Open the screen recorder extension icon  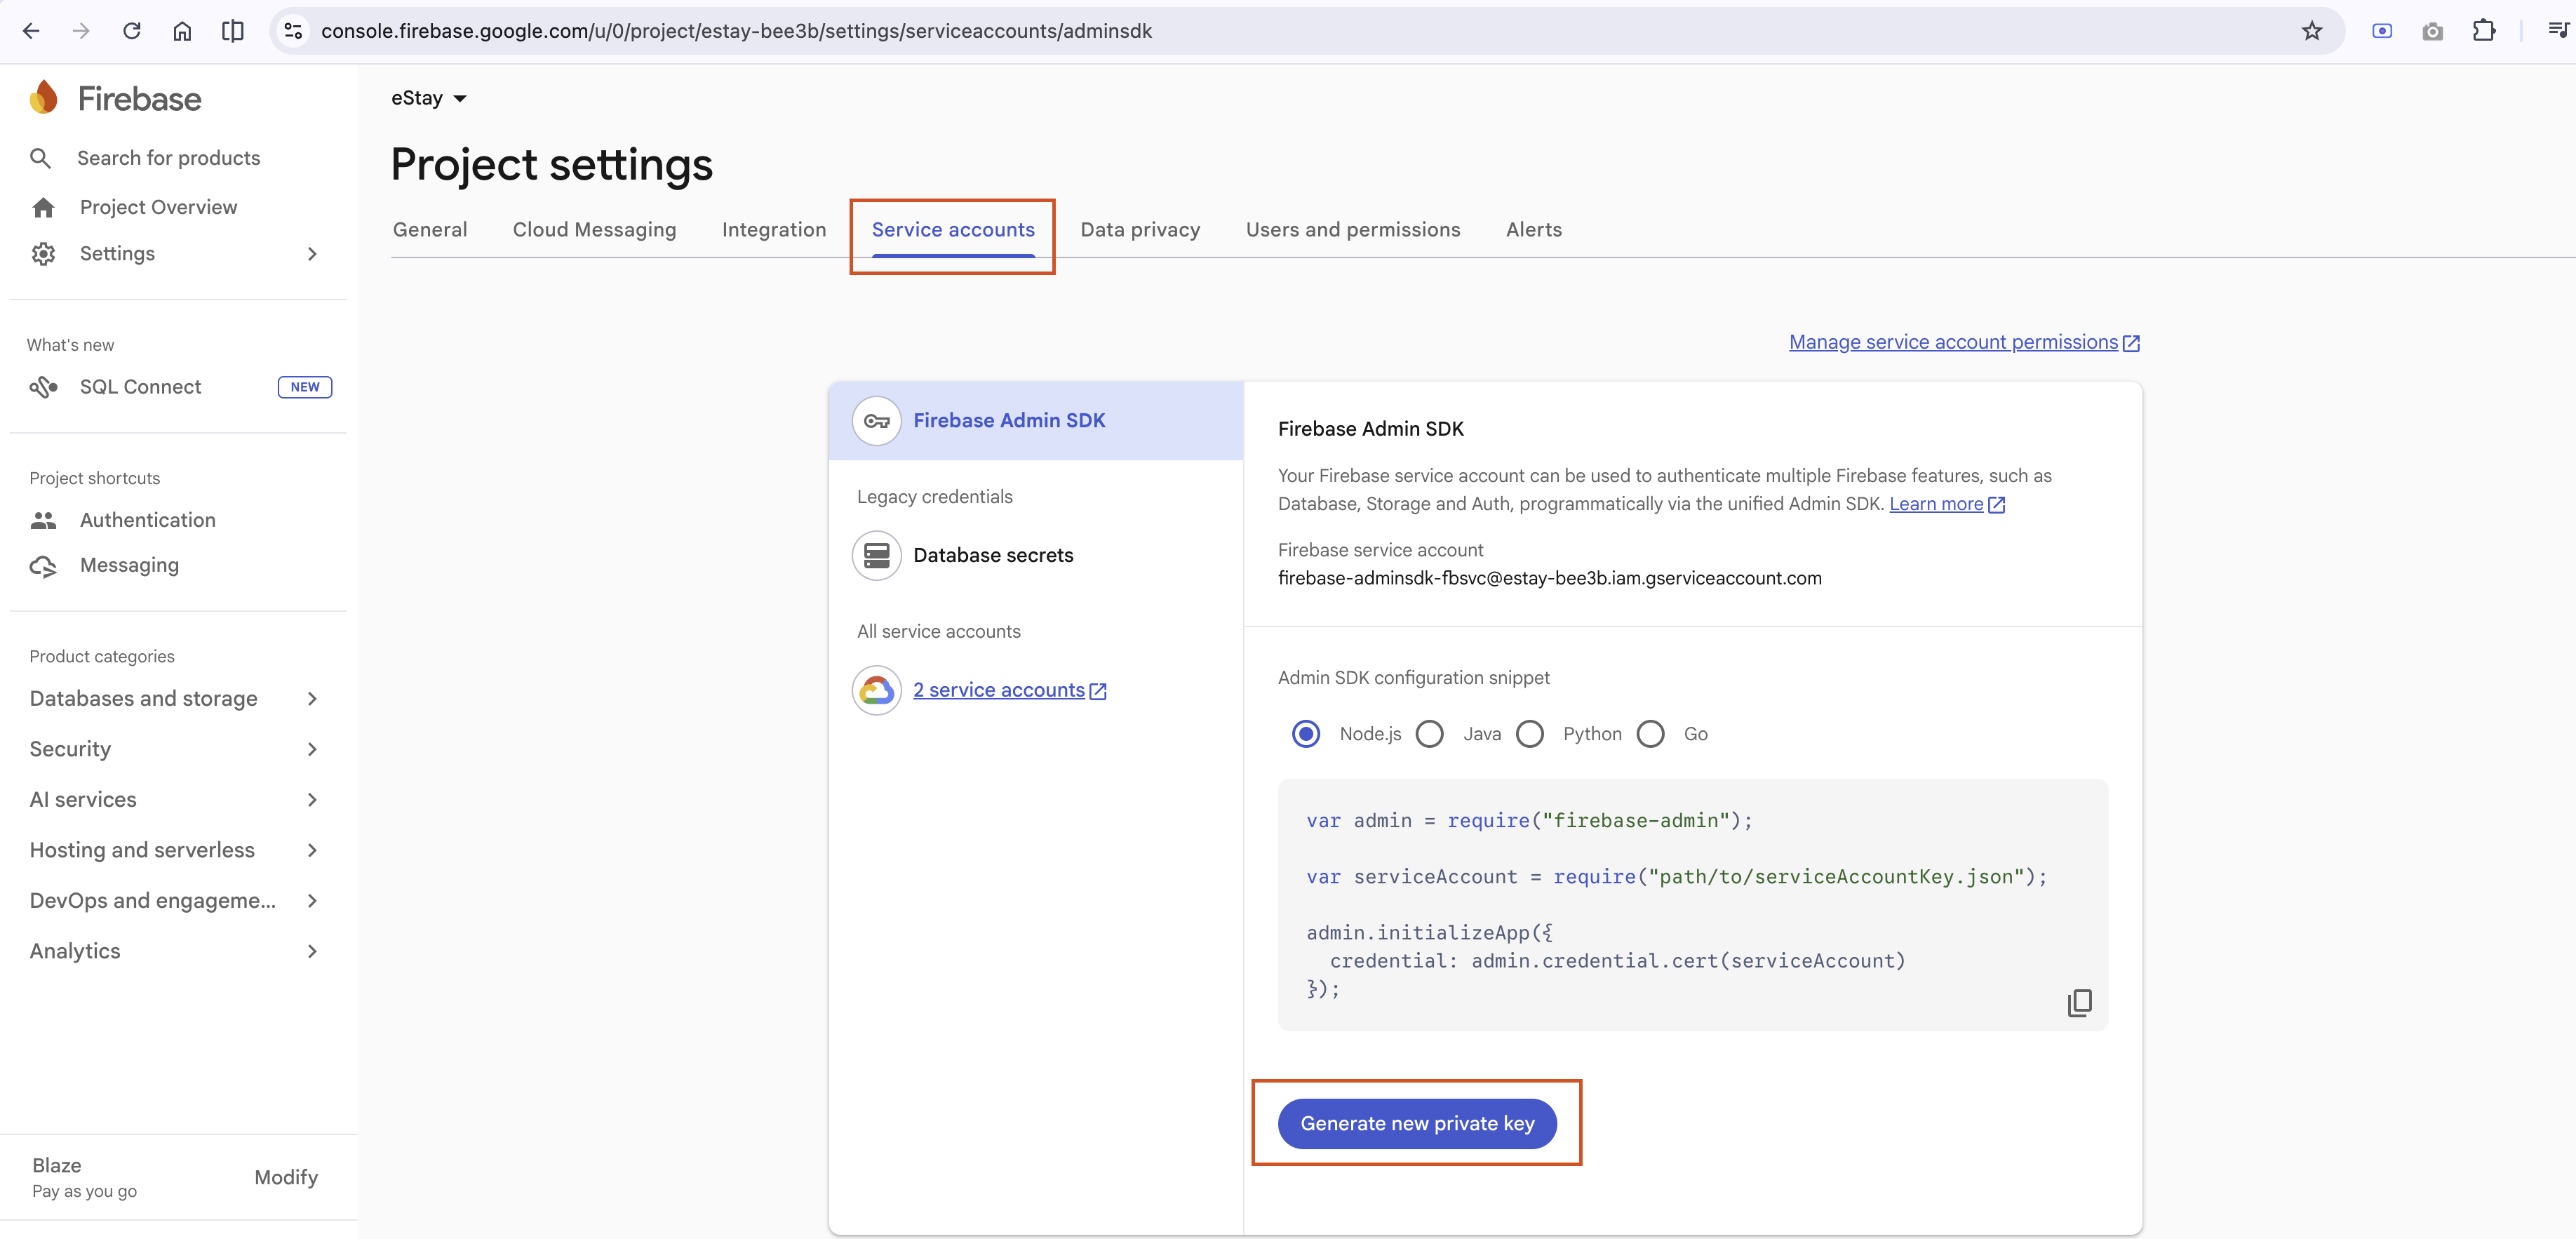pyautogui.click(x=2382, y=31)
